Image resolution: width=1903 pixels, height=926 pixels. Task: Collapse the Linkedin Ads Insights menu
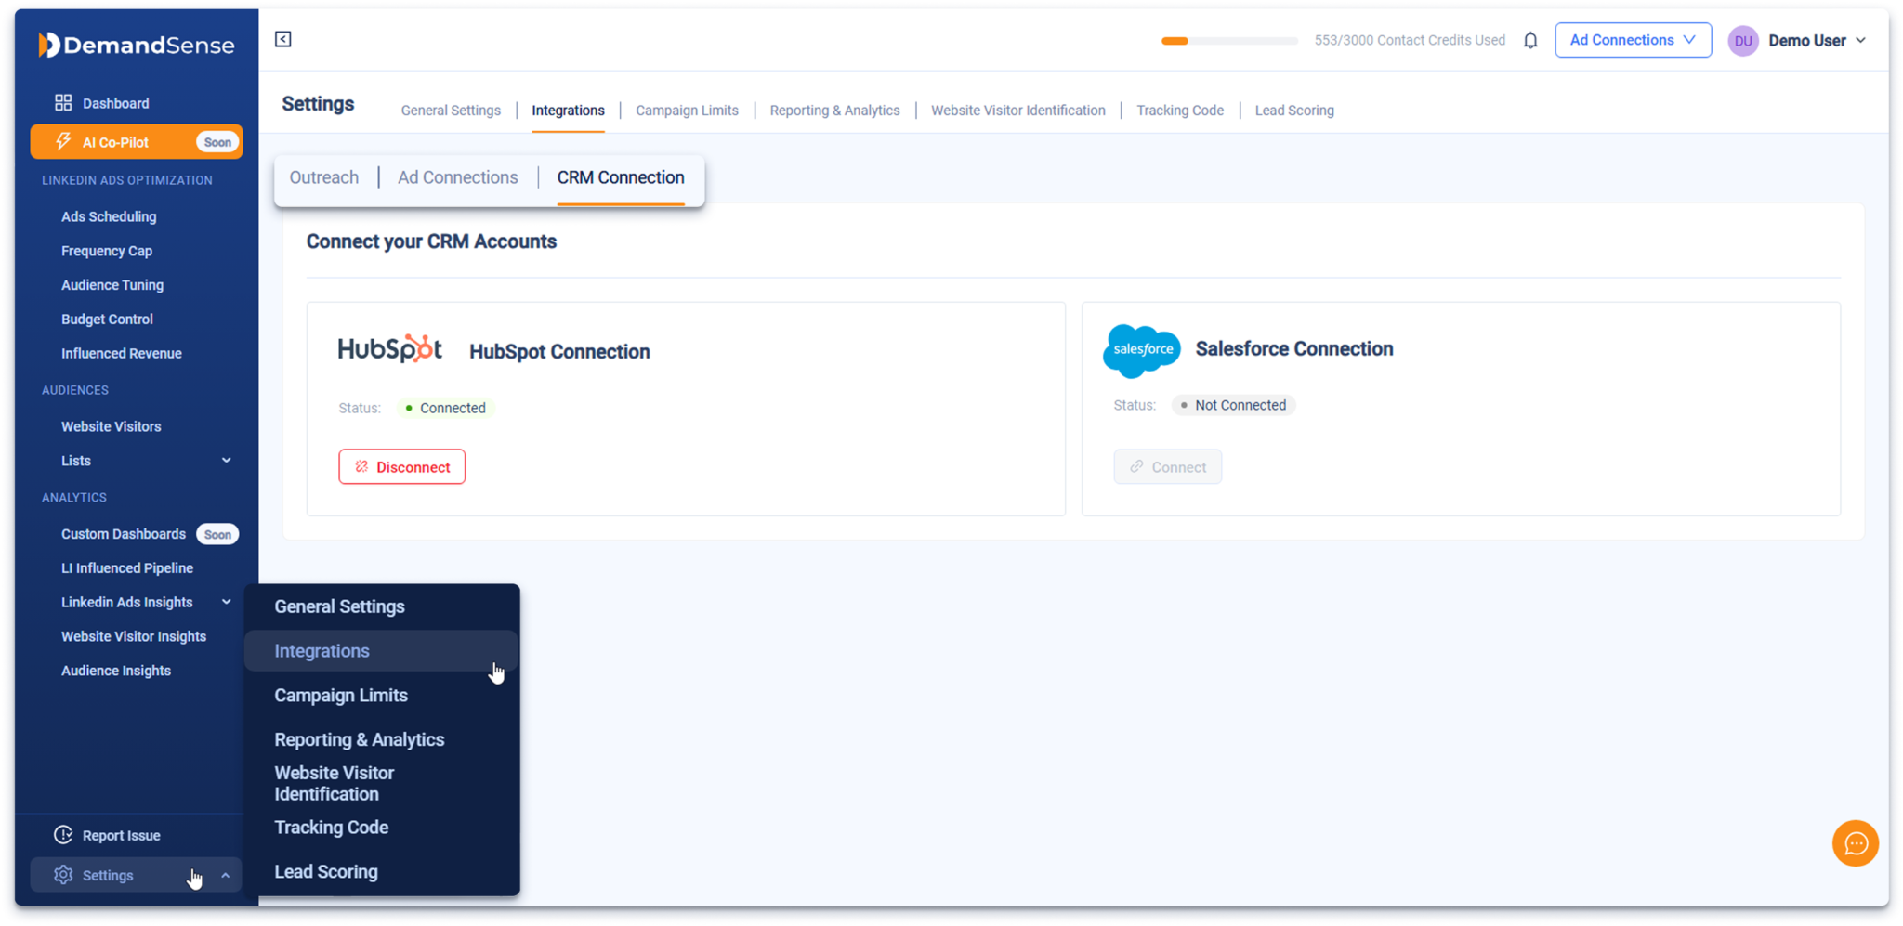[226, 602]
